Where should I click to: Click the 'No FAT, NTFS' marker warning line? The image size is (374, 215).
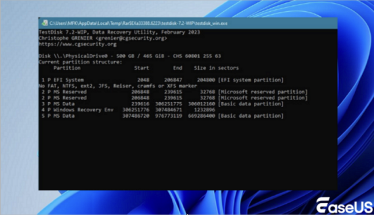click(118, 86)
